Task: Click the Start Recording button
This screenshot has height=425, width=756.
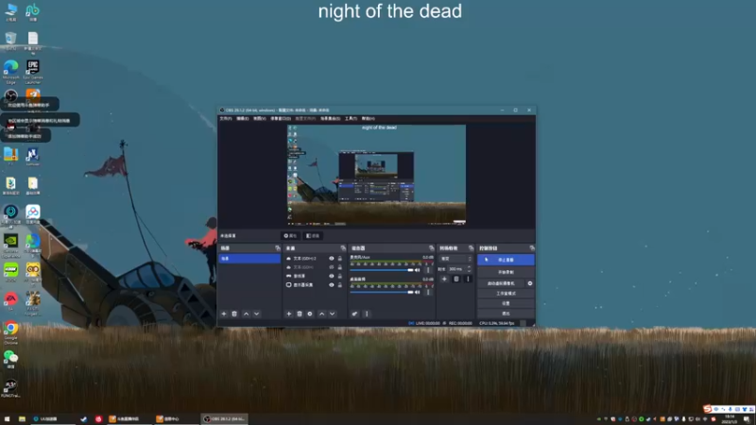Action: tap(506, 272)
